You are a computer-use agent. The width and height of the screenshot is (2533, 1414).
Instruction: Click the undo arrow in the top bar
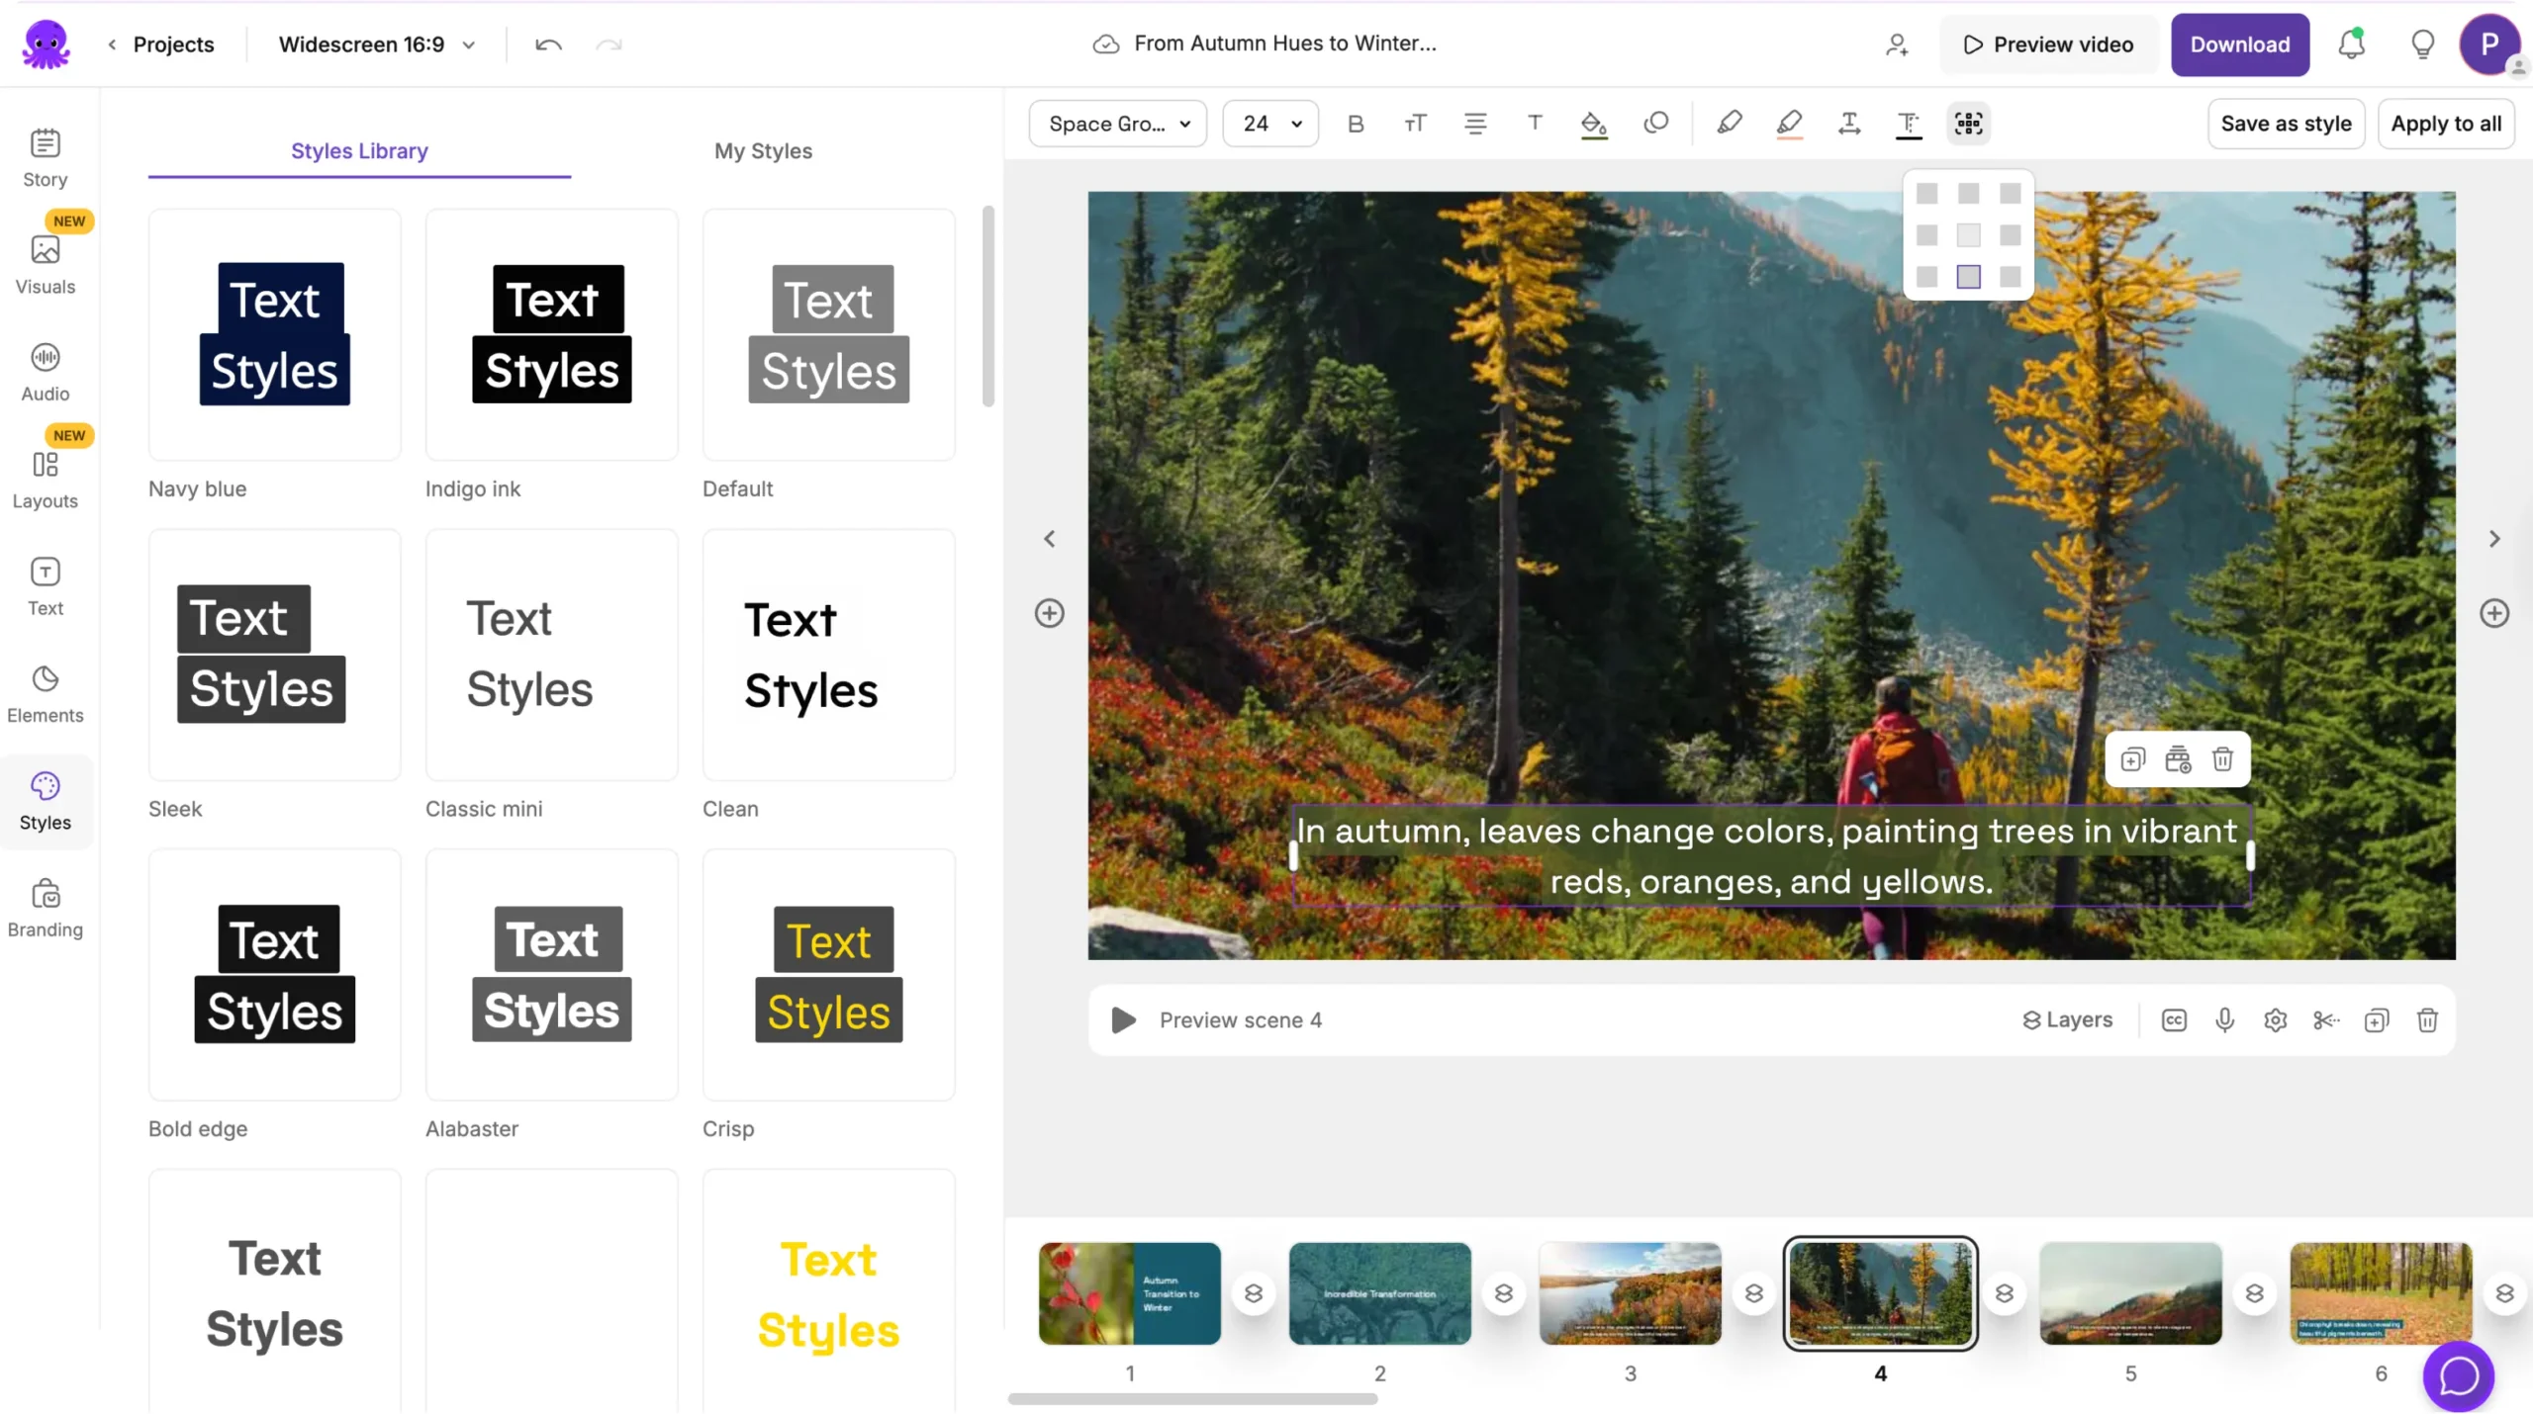pos(548,44)
